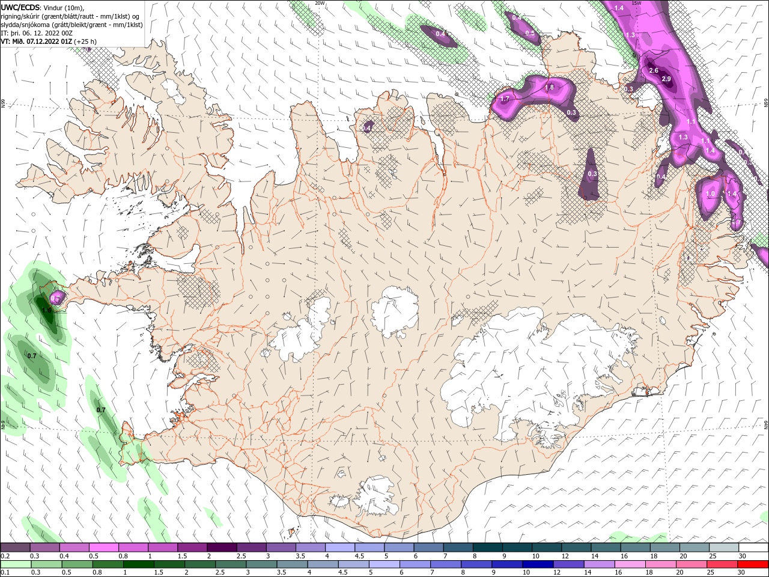
Task: Click the 0.1 number under the rain scale
Action: coord(5,573)
